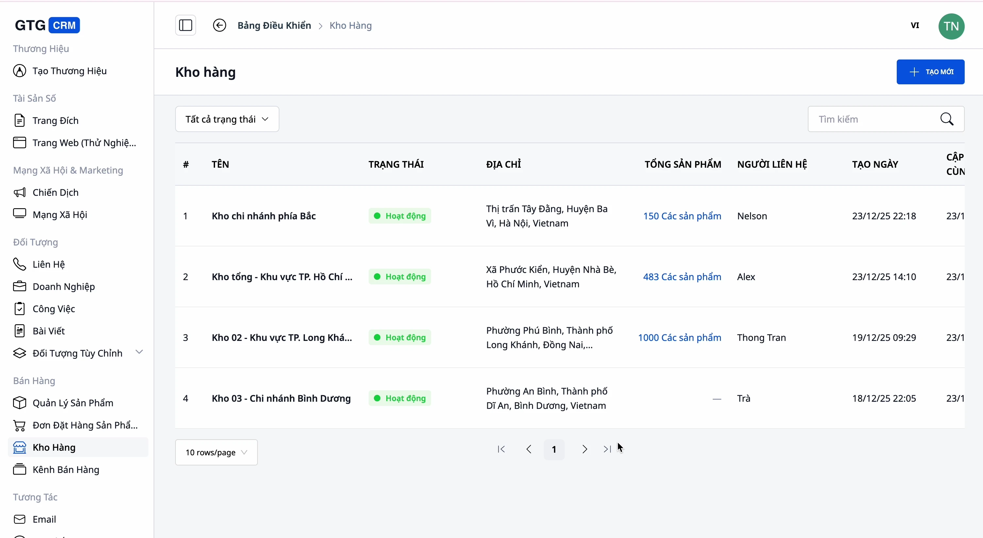This screenshot has width=983, height=538.
Task: Focus the Tìm kiếm search field
Action: 874,119
